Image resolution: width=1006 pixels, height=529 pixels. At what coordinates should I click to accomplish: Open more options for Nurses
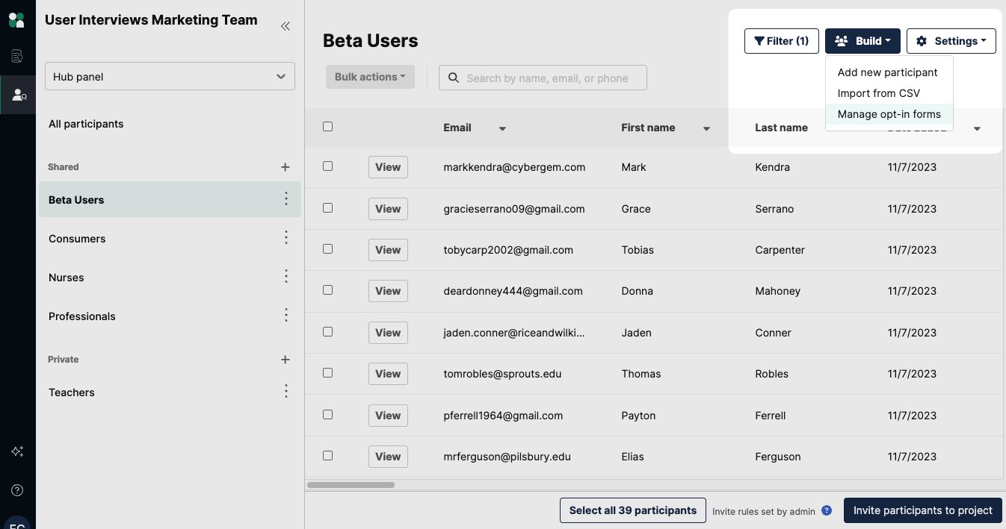pyautogui.click(x=286, y=276)
